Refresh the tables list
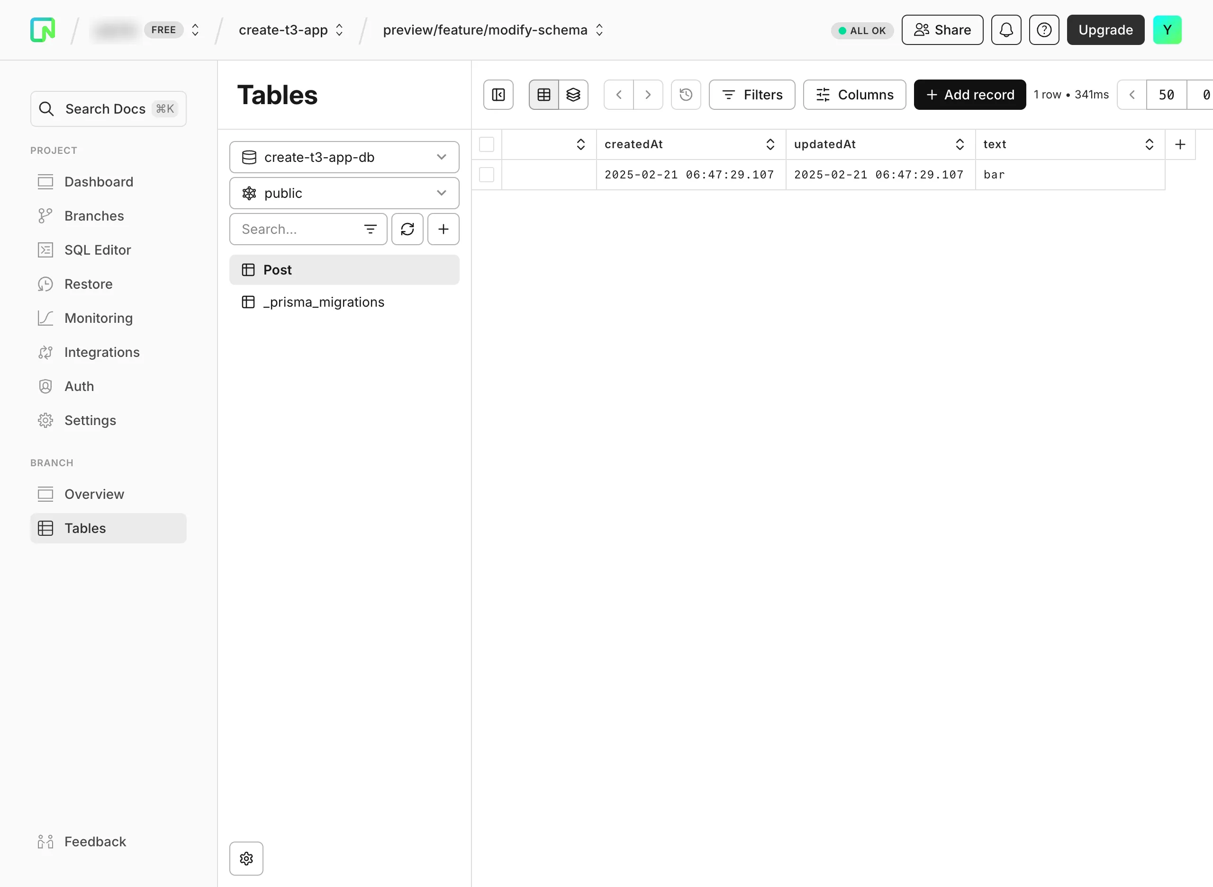 tap(407, 229)
